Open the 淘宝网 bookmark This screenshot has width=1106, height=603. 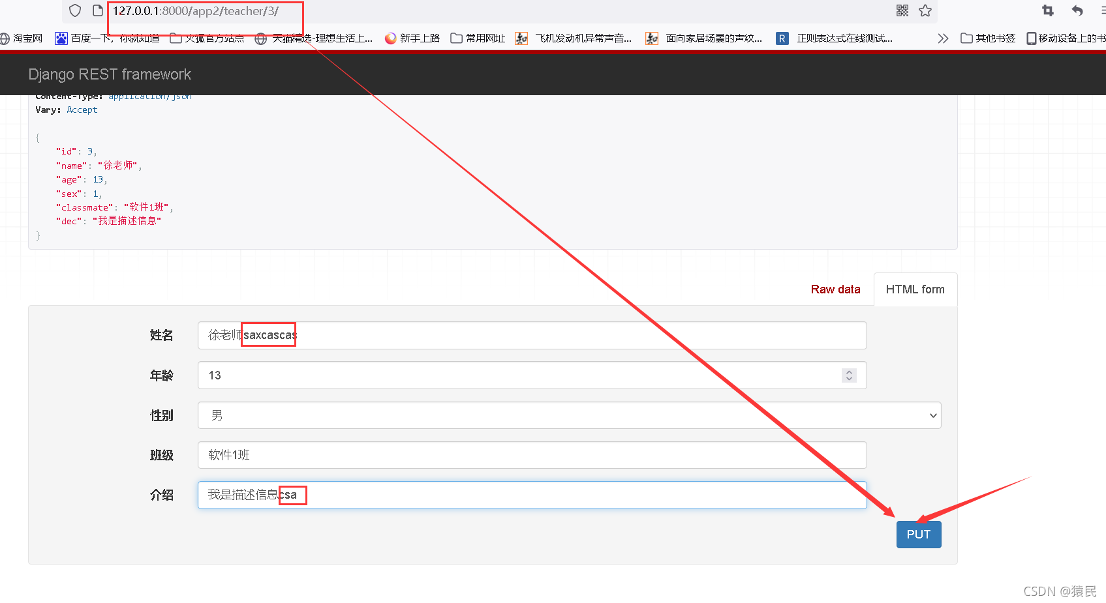[x=22, y=38]
